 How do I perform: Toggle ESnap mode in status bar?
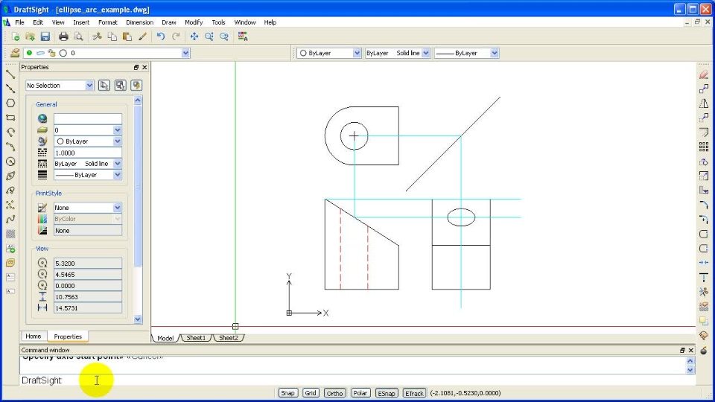point(387,393)
